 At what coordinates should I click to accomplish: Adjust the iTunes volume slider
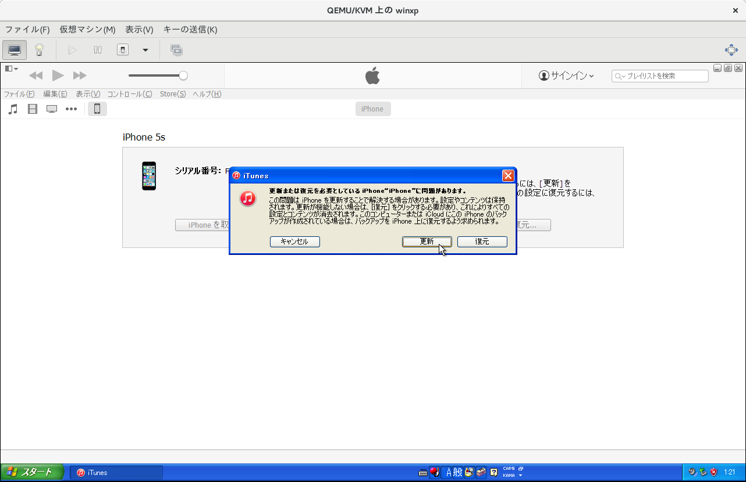pos(158,75)
